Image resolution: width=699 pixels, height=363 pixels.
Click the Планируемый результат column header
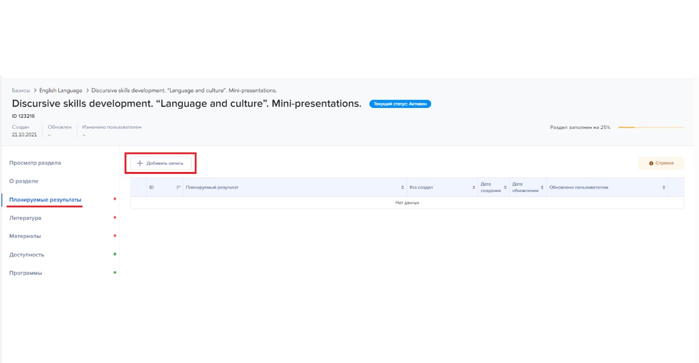pyautogui.click(x=212, y=188)
